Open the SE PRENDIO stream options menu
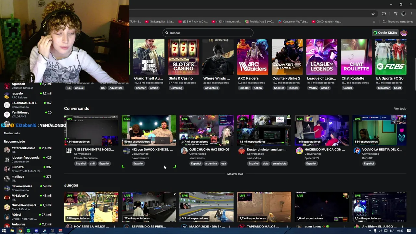This screenshot has height=234, width=416. (x=172, y=227)
